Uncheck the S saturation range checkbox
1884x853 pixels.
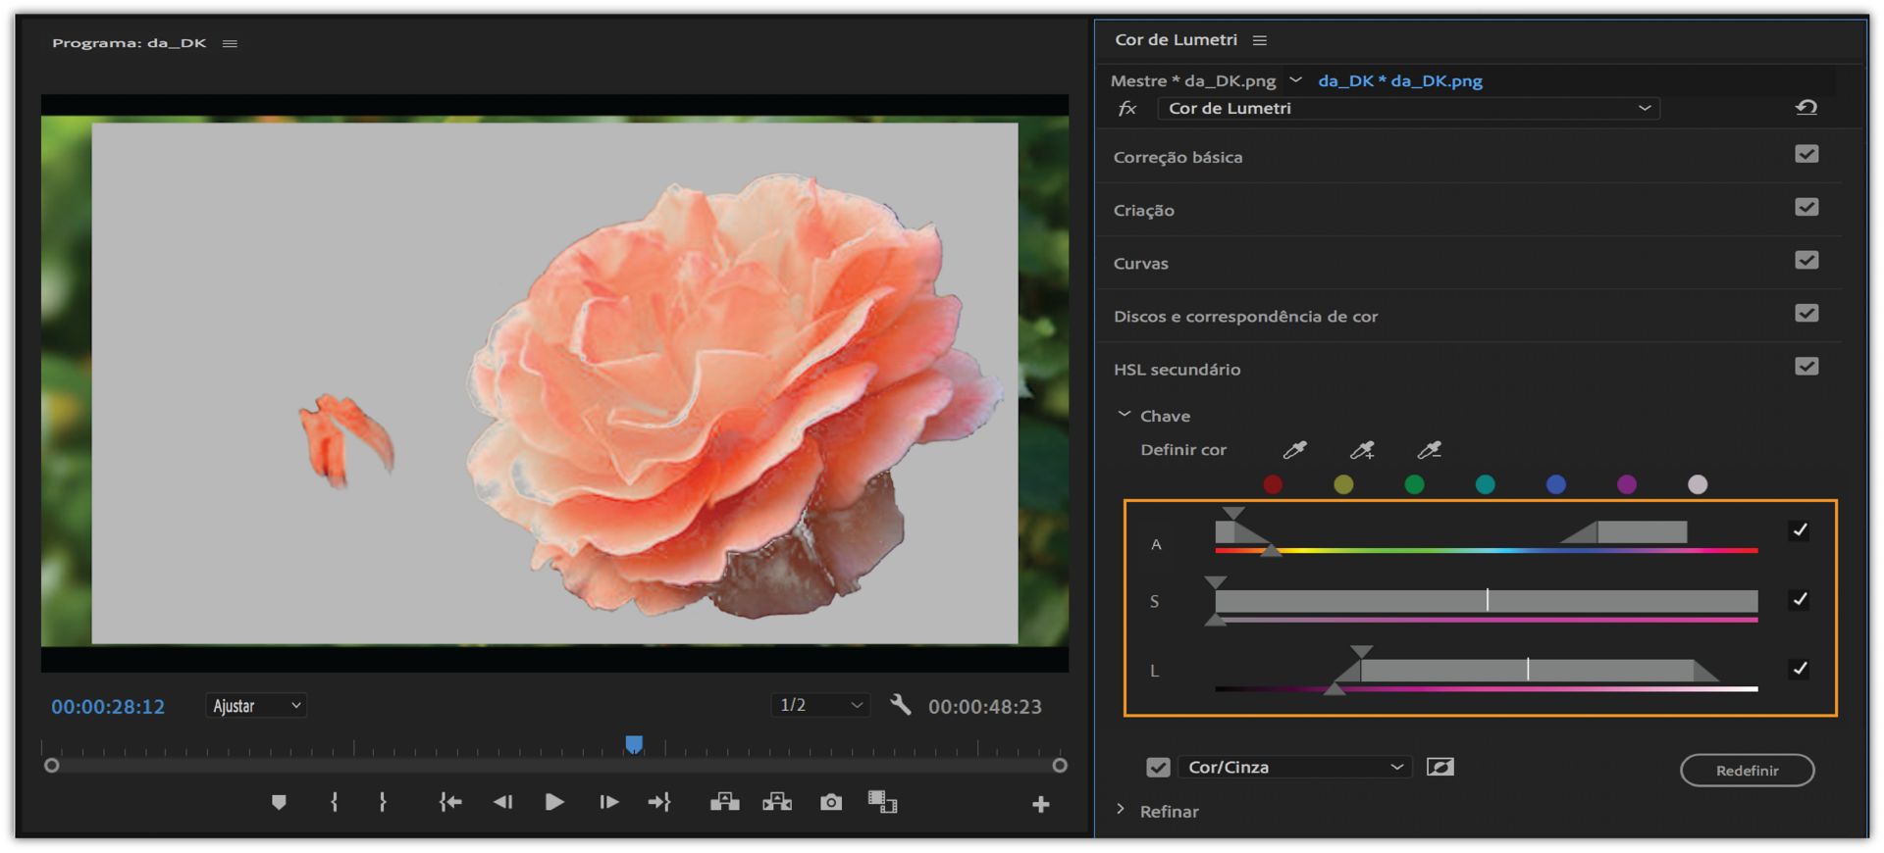1799,600
